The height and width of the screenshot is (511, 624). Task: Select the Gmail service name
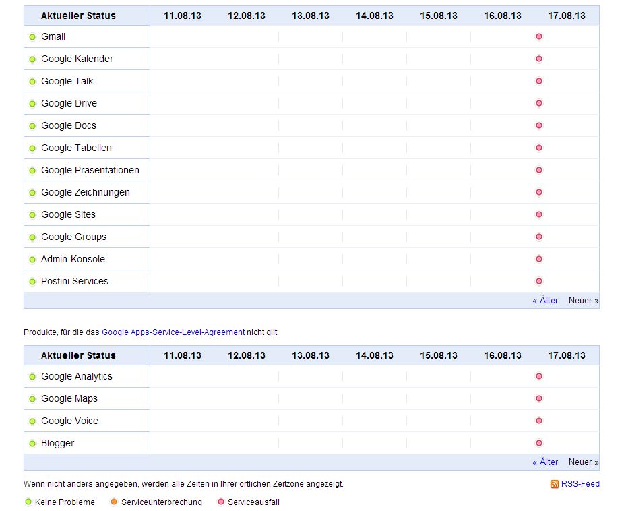coord(53,36)
